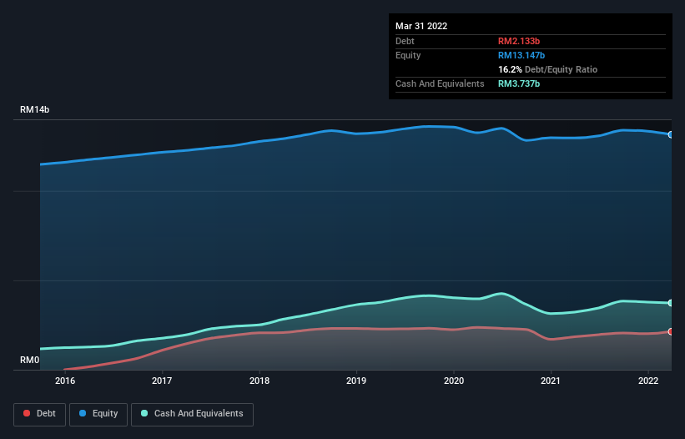Click the RM2.133b debt value
Screen dimensions: 685x439
(519, 41)
